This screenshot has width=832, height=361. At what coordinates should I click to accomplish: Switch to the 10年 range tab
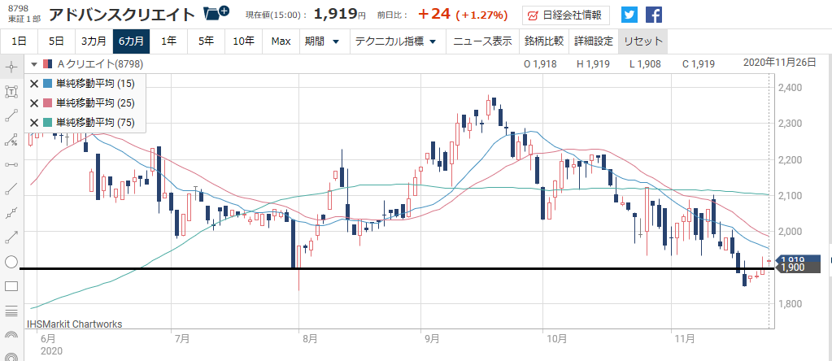243,41
